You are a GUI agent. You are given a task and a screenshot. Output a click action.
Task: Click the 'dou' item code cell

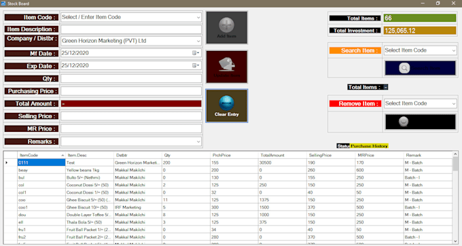click(x=41, y=215)
